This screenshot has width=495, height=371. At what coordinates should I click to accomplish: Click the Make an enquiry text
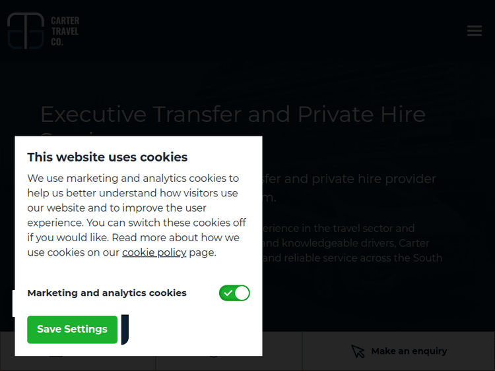(x=409, y=351)
